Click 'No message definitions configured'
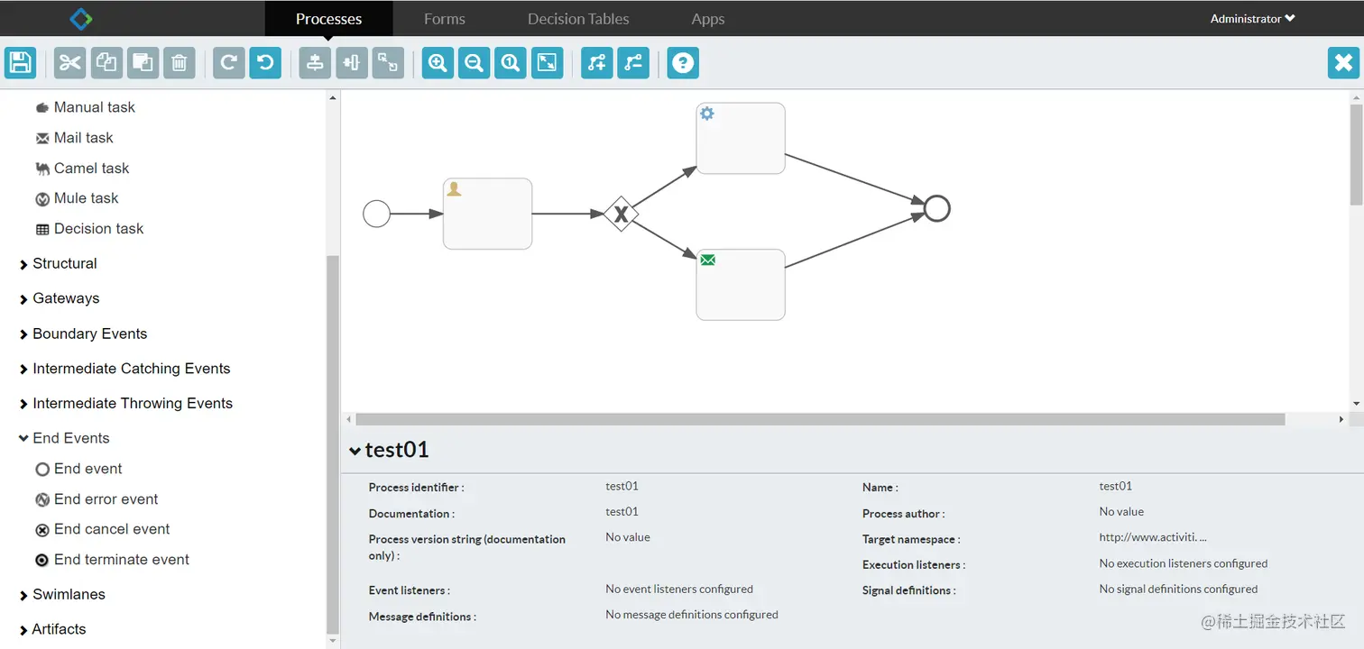The width and height of the screenshot is (1364, 649). click(692, 615)
